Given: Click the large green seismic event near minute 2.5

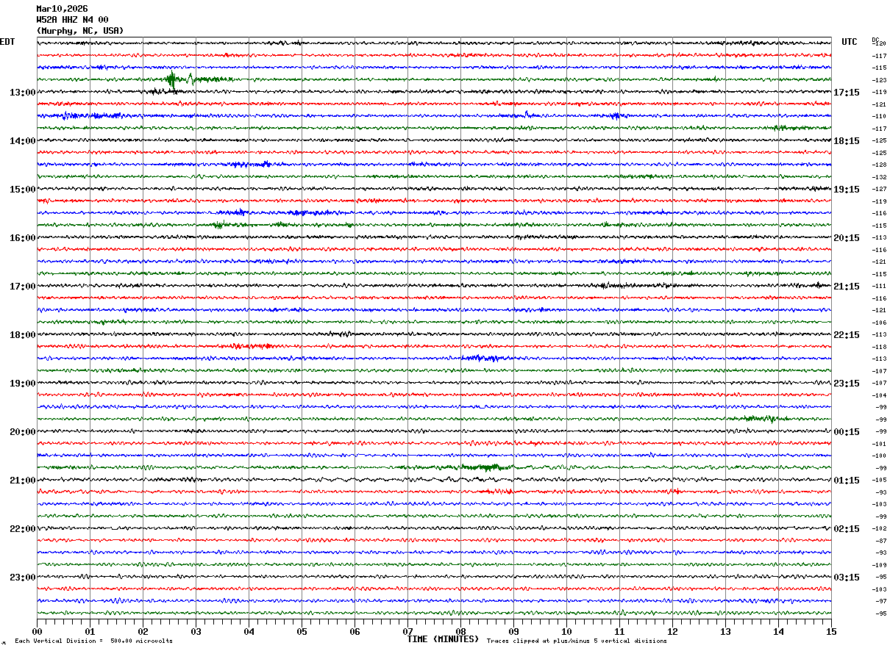Looking at the screenshot, I should [x=171, y=79].
